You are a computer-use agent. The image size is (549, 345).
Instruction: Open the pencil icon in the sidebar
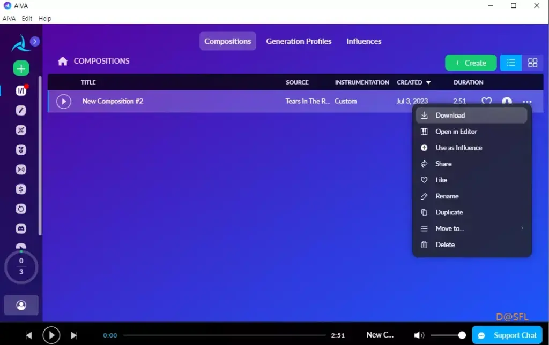(21, 110)
